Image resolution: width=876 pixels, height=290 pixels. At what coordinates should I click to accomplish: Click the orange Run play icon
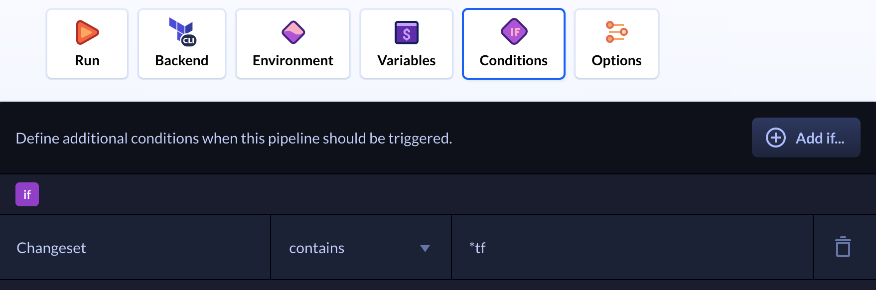(87, 32)
